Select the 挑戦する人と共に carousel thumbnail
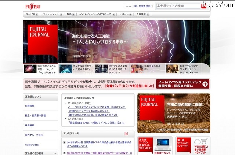This screenshot has width=235, height=155. click(x=137, y=69)
